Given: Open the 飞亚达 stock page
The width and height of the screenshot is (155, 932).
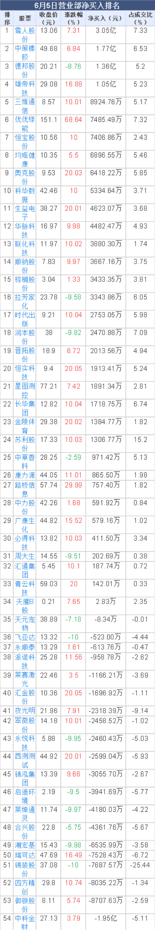Looking at the screenshot, I should coord(25,636).
